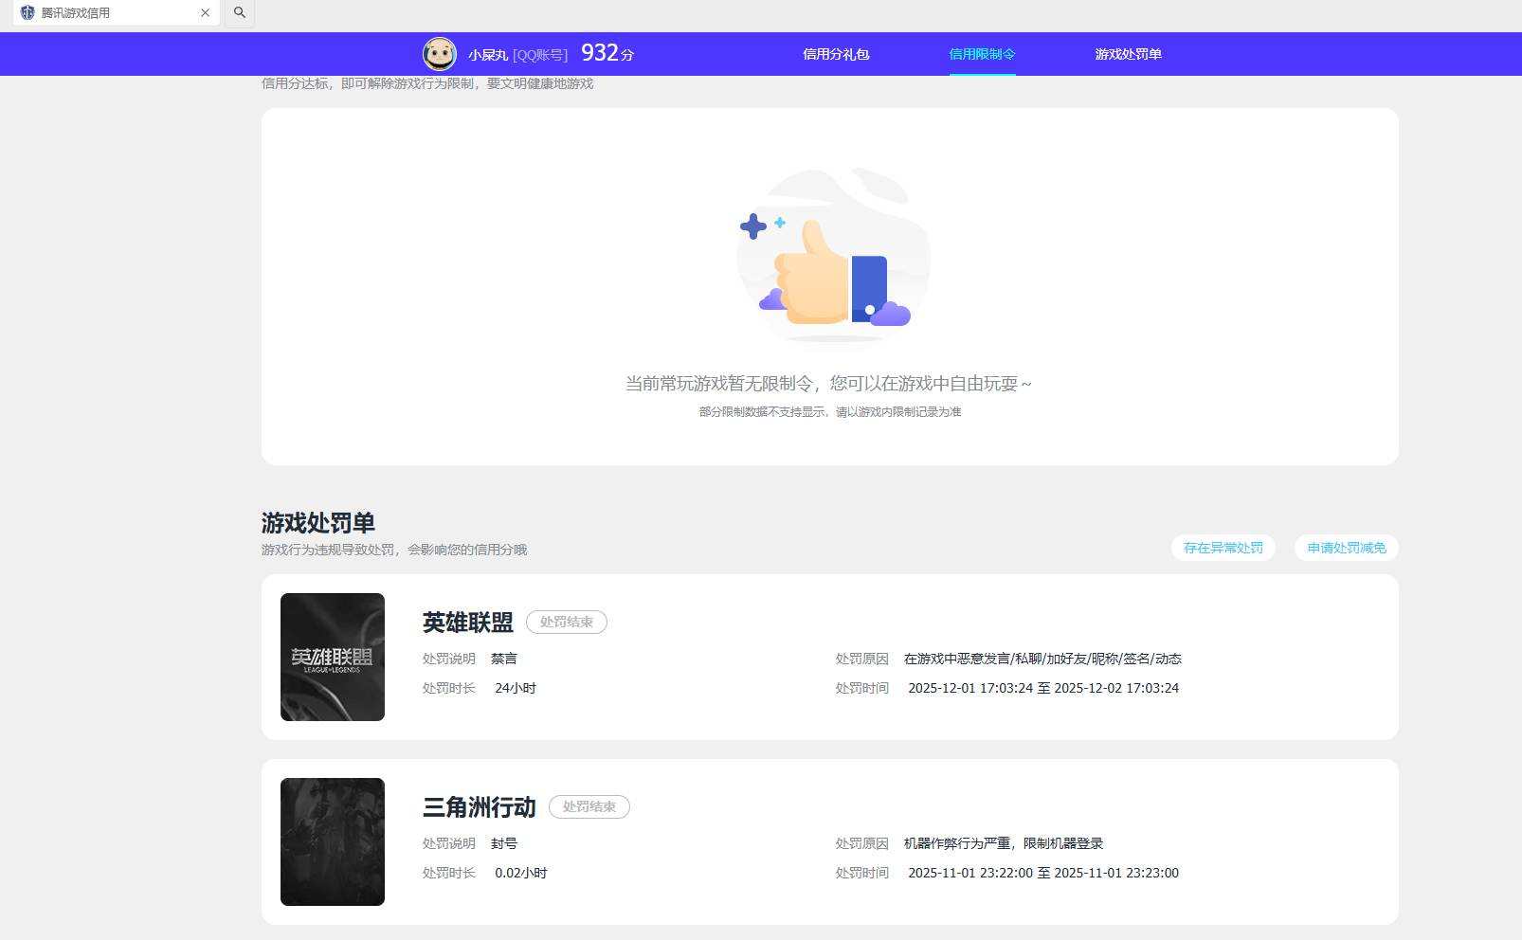Click the 处罚结束 badge beside 英雄联盟
The width and height of the screenshot is (1522, 940).
pos(567,622)
